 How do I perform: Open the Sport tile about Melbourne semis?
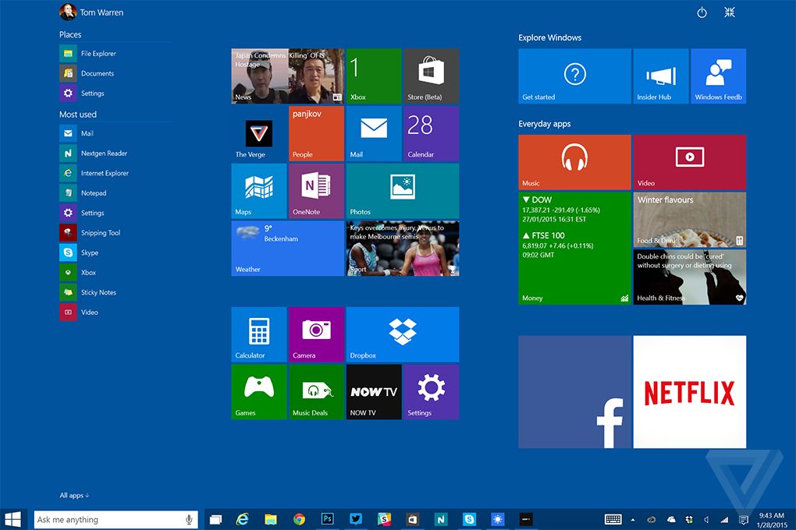tap(403, 248)
